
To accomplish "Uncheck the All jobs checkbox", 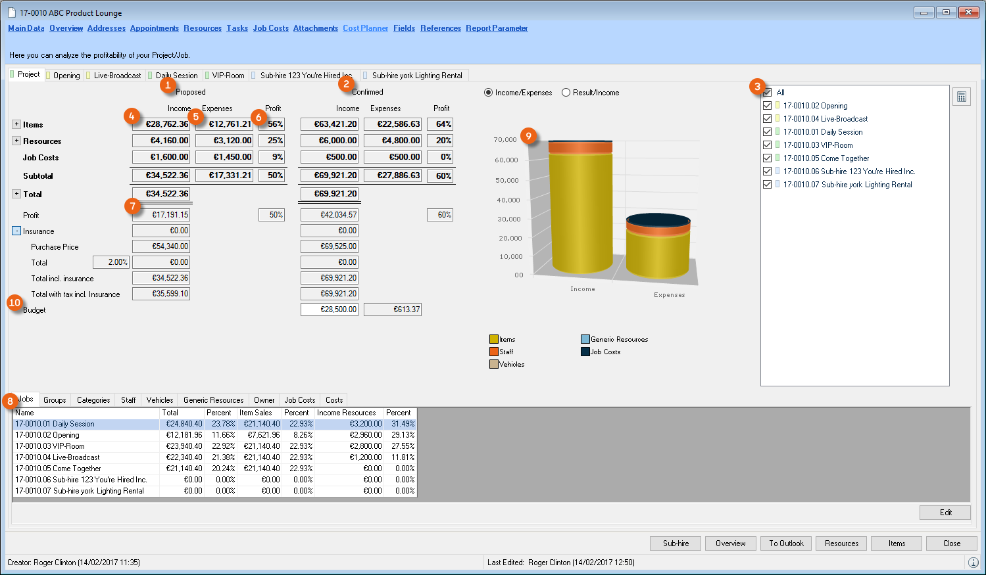I will (x=767, y=93).
